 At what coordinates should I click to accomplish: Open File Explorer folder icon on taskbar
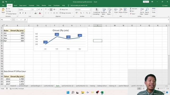point(83,92)
